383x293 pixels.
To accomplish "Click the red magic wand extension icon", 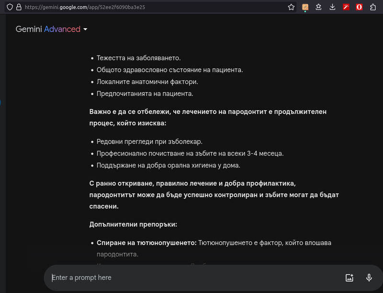I will click(x=346, y=7).
